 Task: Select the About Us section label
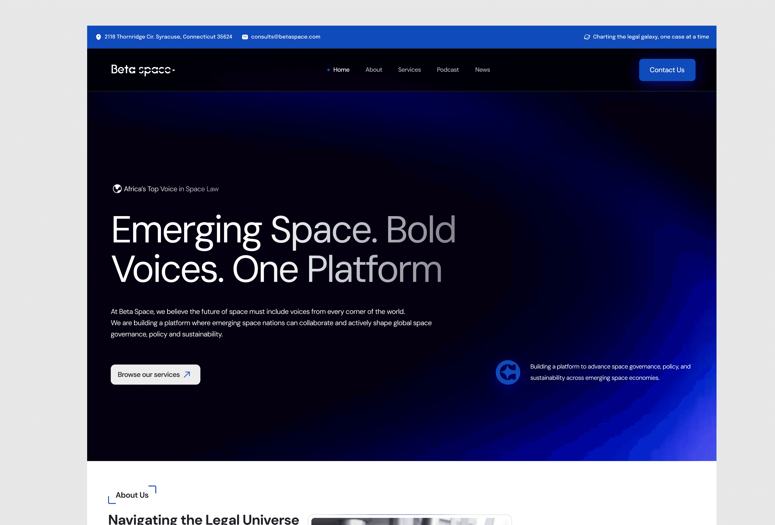132,495
